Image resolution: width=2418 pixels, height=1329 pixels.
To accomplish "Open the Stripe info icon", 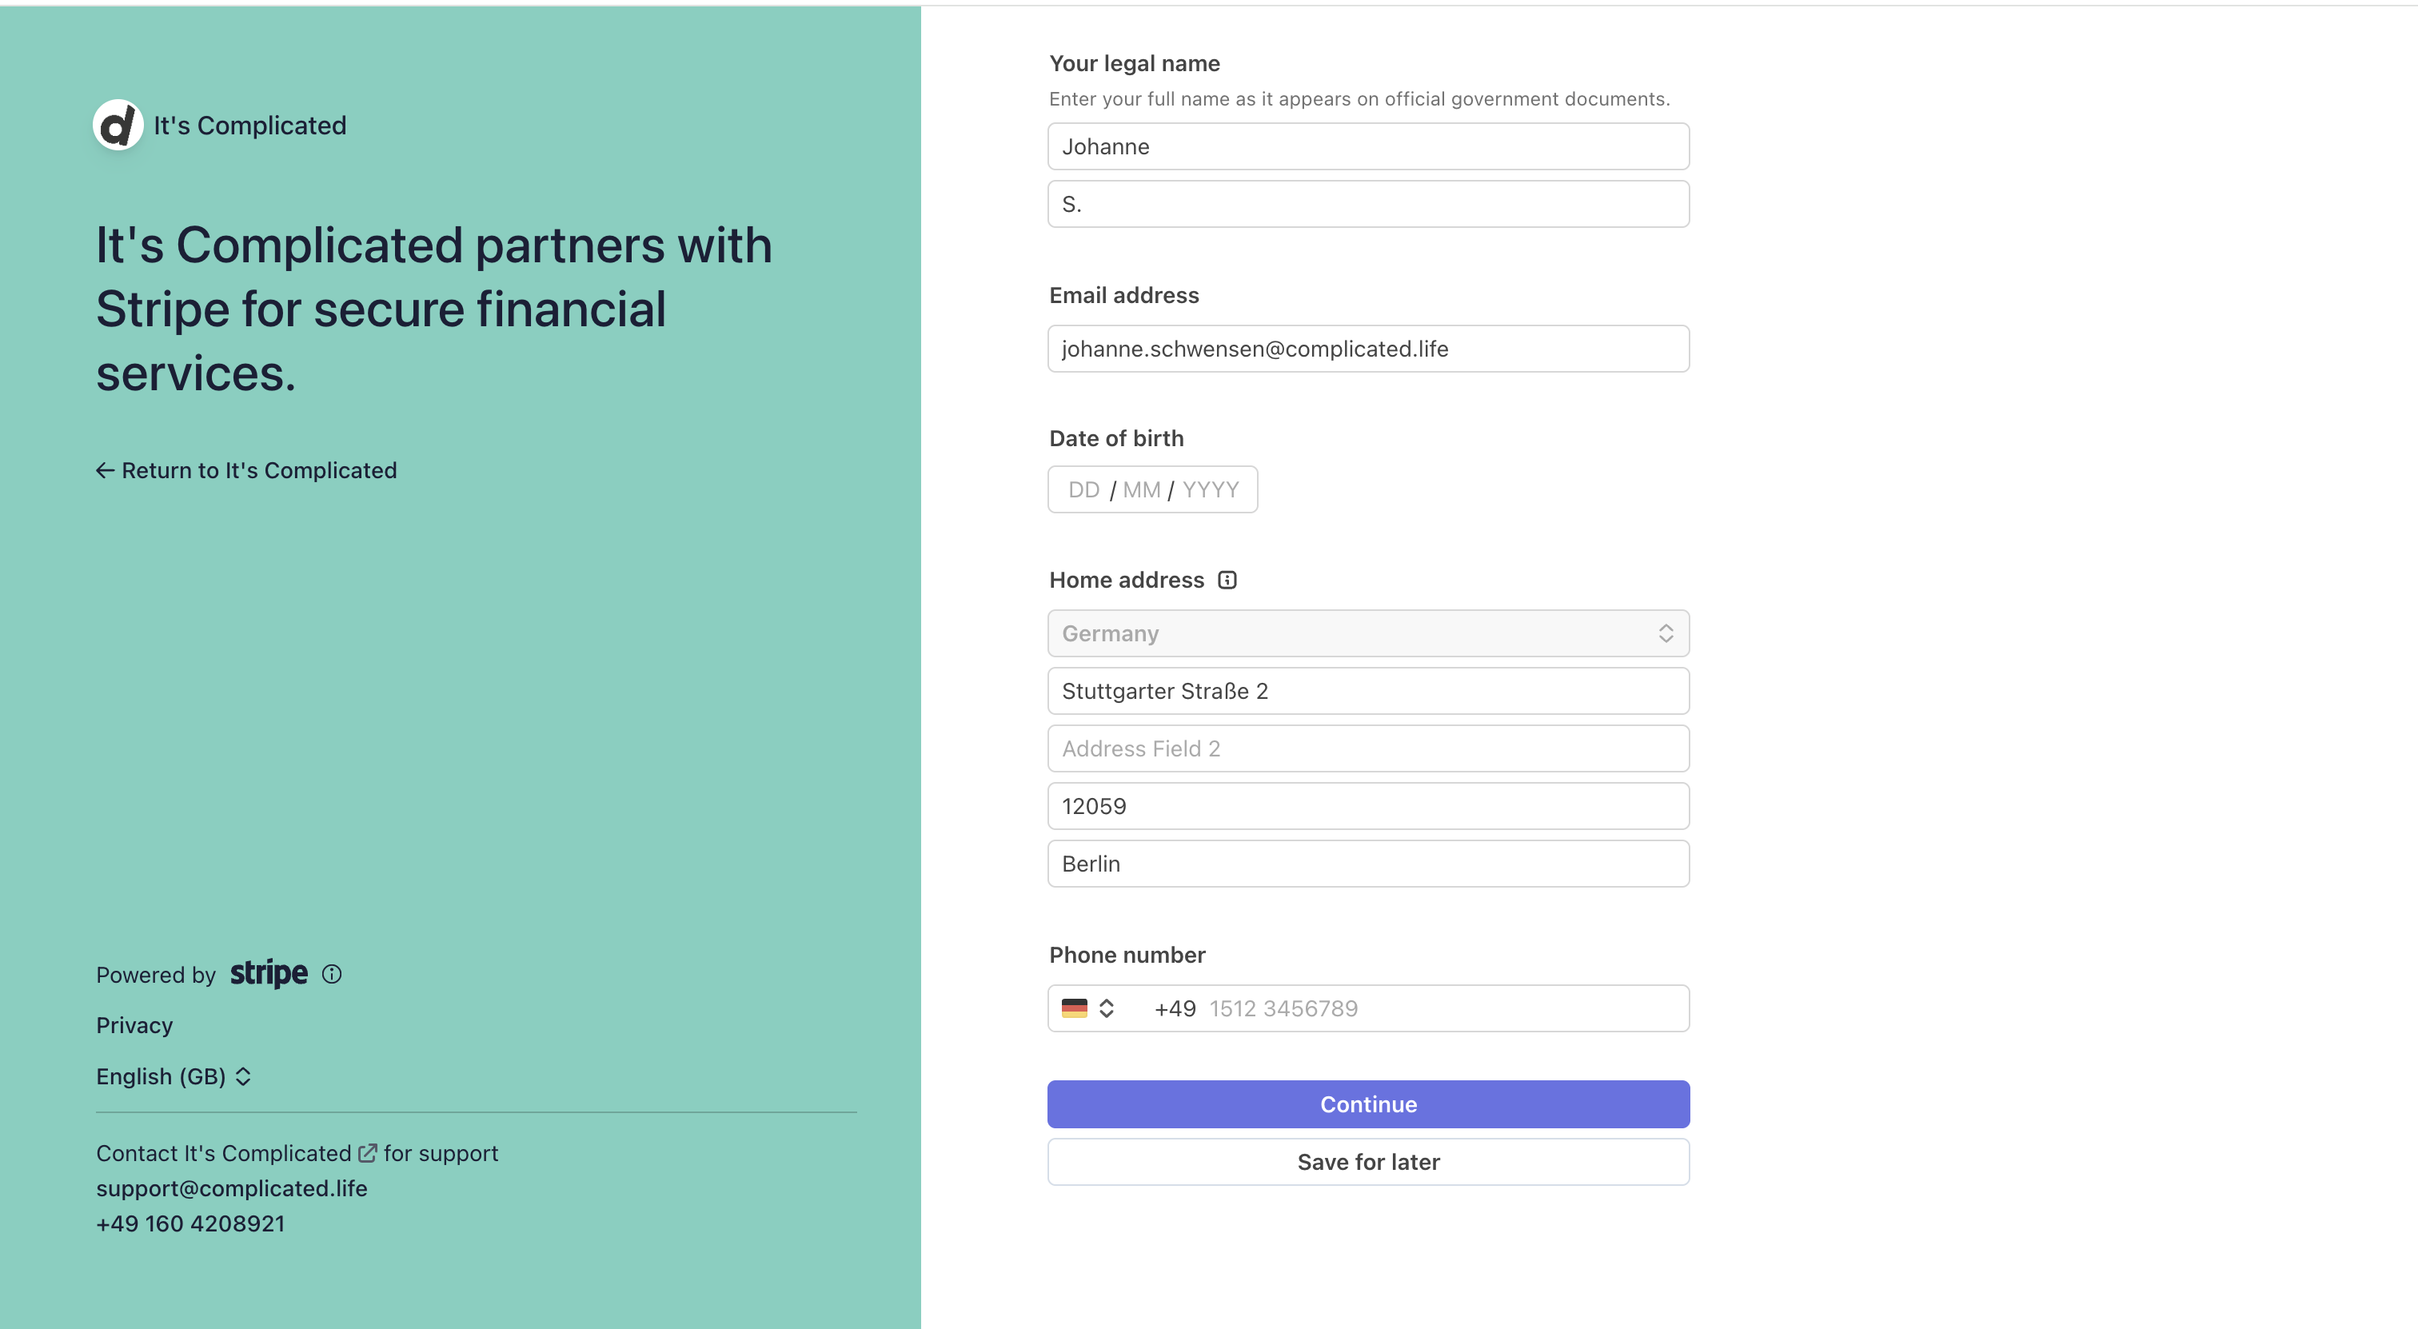I will [x=331, y=974].
